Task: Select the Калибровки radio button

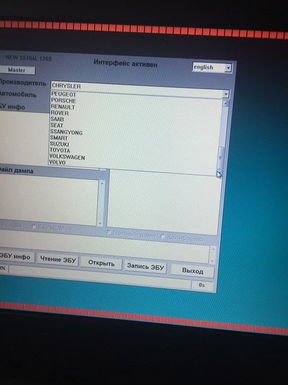Action: coord(162,237)
